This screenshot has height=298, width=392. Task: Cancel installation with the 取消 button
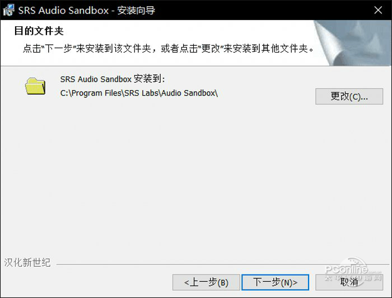point(349,282)
